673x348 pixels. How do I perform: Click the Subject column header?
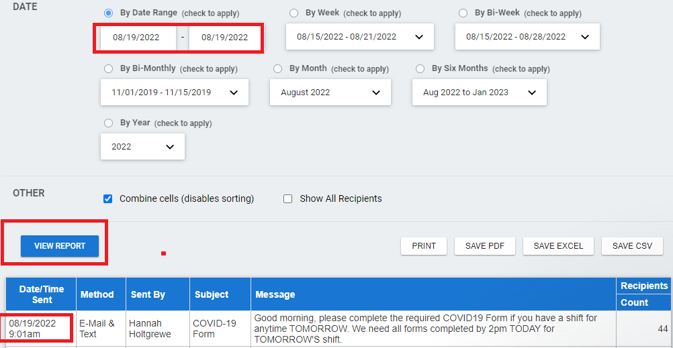(x=220, y=294)
